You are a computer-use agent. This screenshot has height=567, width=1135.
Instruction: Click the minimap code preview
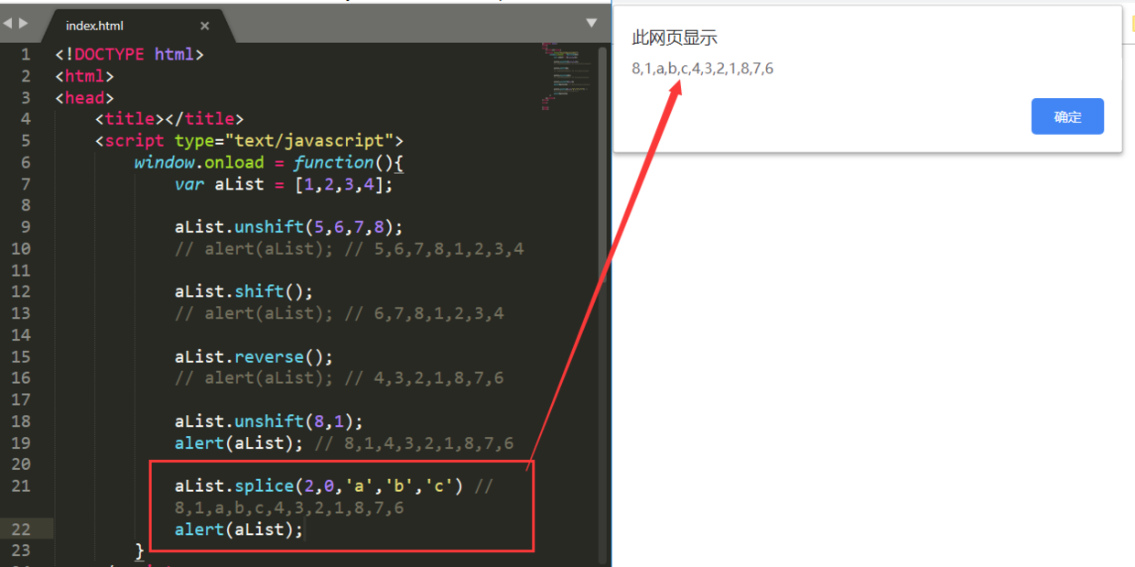564,75
